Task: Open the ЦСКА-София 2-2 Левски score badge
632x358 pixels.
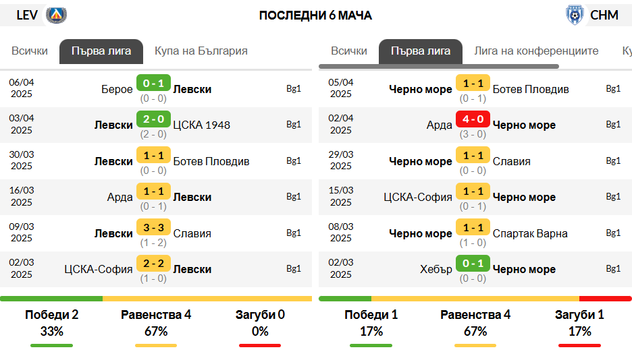Action: click(153, 264)
